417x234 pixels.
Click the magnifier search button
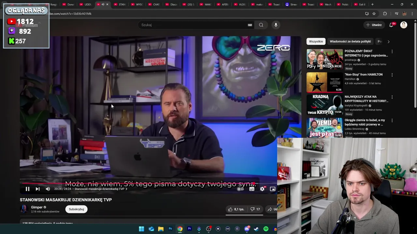[x=261, y=25]
